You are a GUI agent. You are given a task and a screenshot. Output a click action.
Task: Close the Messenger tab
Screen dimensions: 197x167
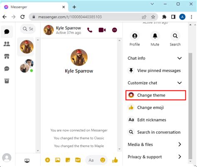tap(64, 7)
